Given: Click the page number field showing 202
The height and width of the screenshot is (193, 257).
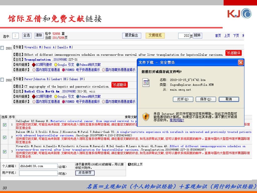Looking at the screenshot, I should tap(184, 36).
